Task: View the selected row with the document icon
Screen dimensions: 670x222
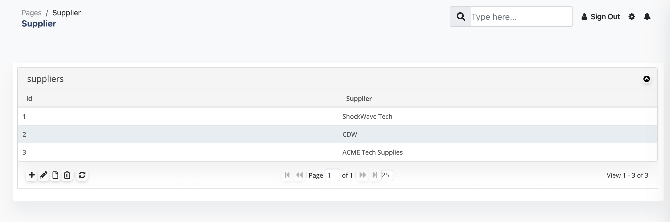Action: 55,175
